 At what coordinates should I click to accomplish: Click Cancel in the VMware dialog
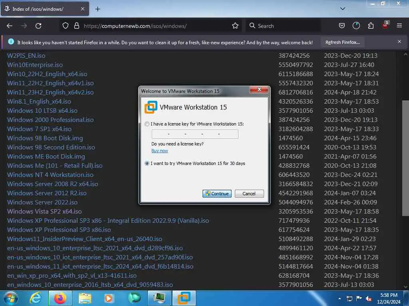(x=249, y=194)
